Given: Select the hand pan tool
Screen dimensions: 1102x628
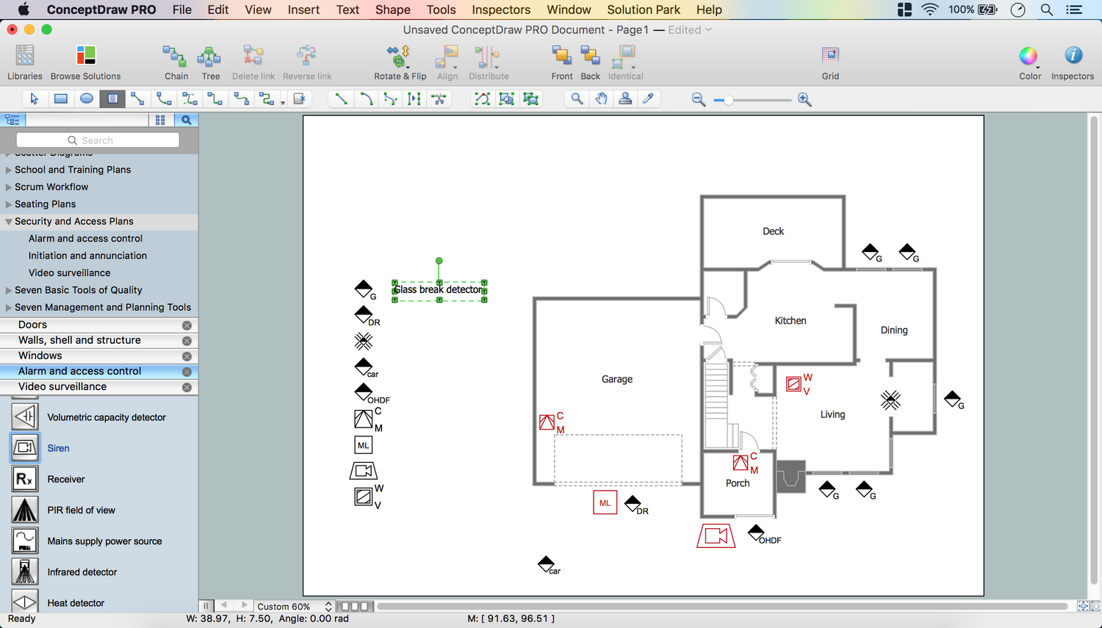Looking at the screenshot, I should [x=602, y=98].
